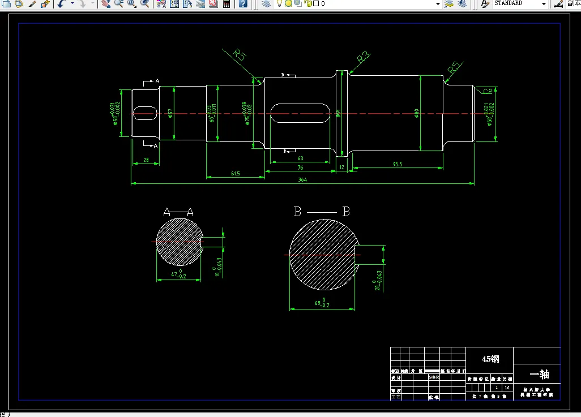Select the 61.5 length dimension

tap(236, 173)
